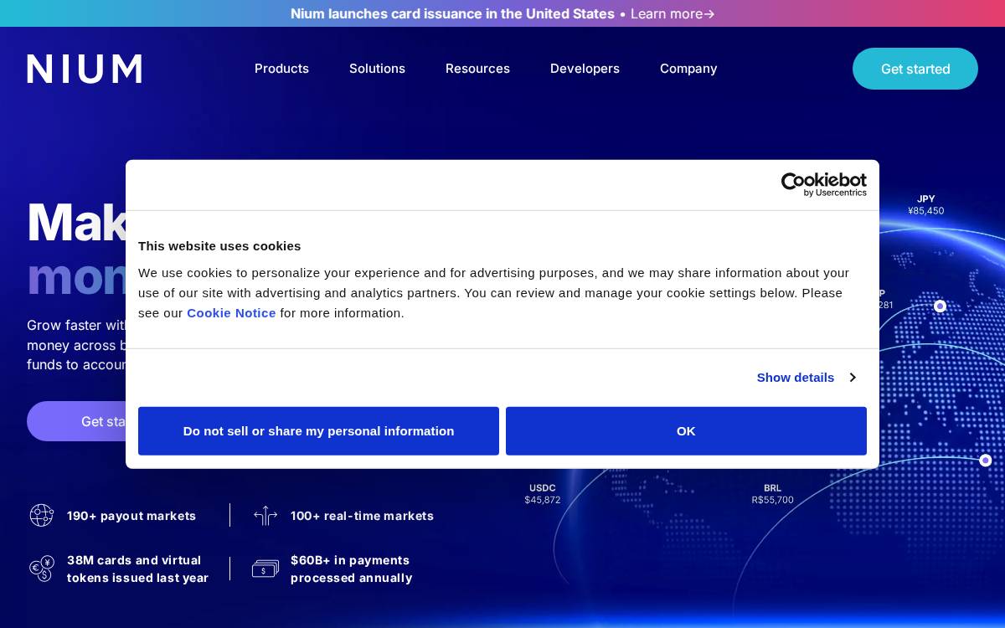Image resolution: width=1005 pixels, height=628 pixels.
Task: Click 38M cards and virtual tokens text
Action: pos(137,569)
